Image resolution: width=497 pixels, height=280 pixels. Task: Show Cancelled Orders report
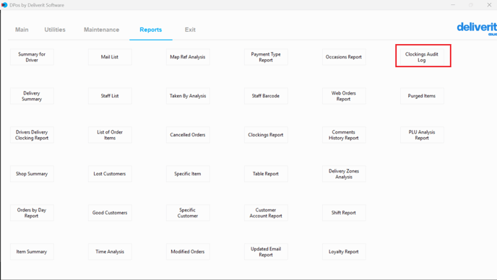coord(188,135)
